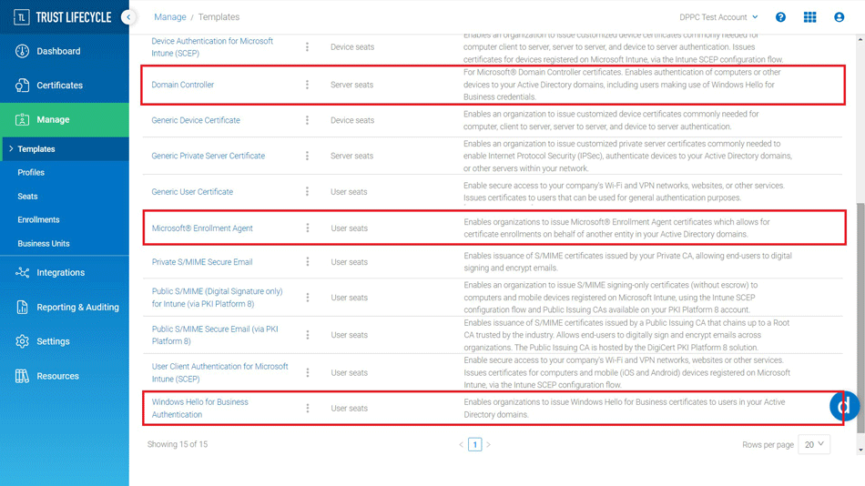Image resolution: width=865 pixels, height=486 pixels.
Task: Open the help question mark icon
Action: pos(780,17)
